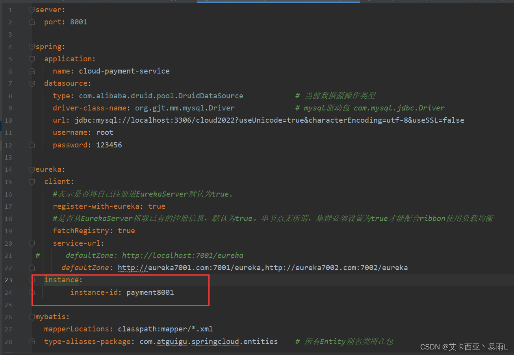Click the eureka top-level key
Viewport: 514px width, 355px height.
tap(48, 169)
